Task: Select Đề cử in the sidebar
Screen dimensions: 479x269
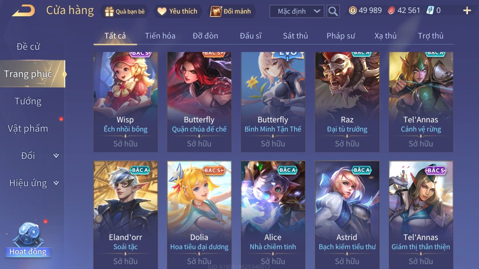Action: (x=28, y=46)
